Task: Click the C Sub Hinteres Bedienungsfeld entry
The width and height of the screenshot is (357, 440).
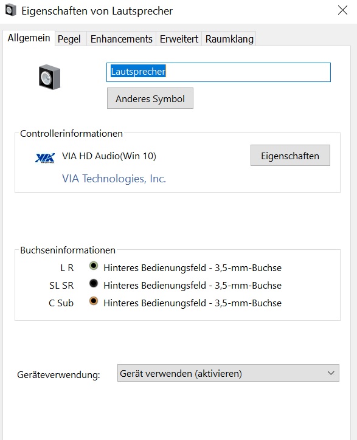Action: click(x=192, y=303)
